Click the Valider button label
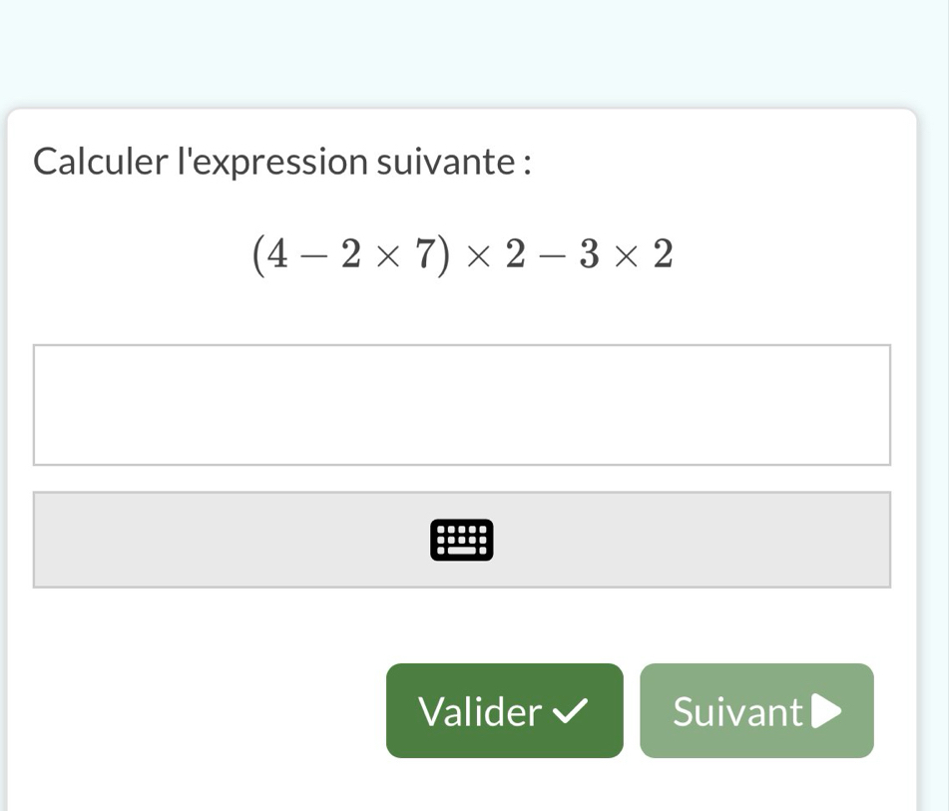Image resolution: width=949 pixels, height=811 pixels. [x=479, y=711]
